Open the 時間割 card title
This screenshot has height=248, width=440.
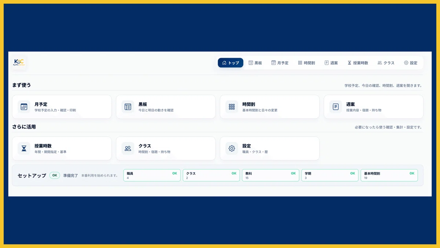[249, 104]
